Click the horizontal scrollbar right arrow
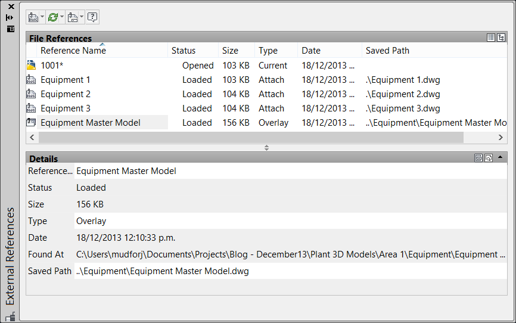This screenshot has width=516, height=323. (501, 137)
